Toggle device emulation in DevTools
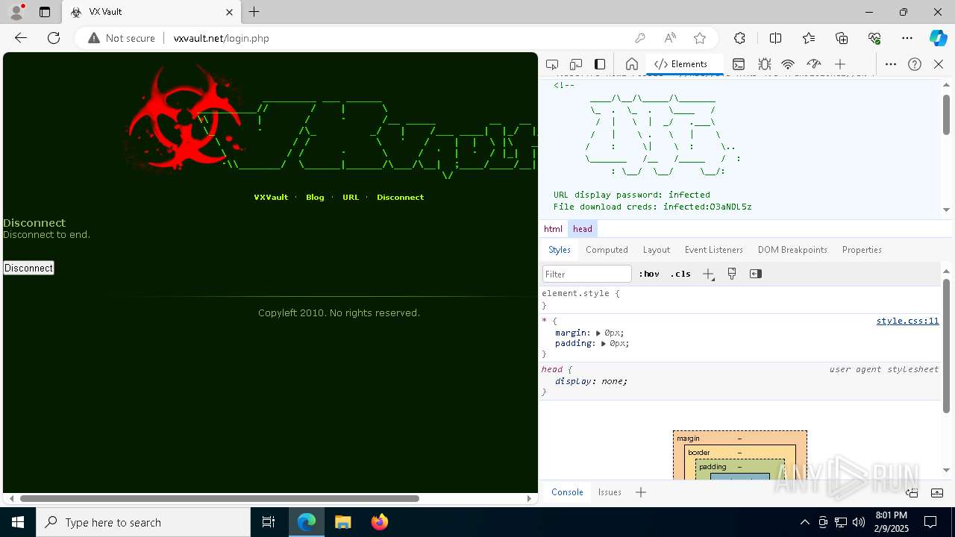Screen dimensions: 955x537 coord(576,64)
